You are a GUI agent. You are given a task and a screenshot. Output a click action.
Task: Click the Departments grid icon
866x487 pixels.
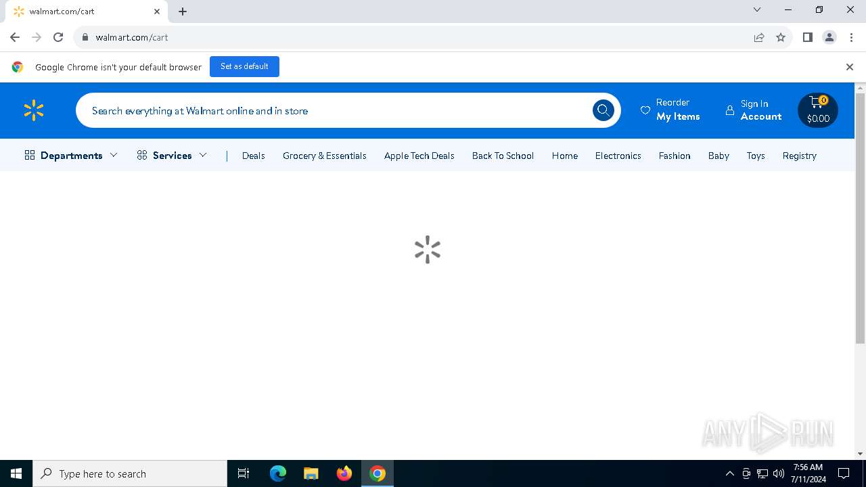click(30, 156)
